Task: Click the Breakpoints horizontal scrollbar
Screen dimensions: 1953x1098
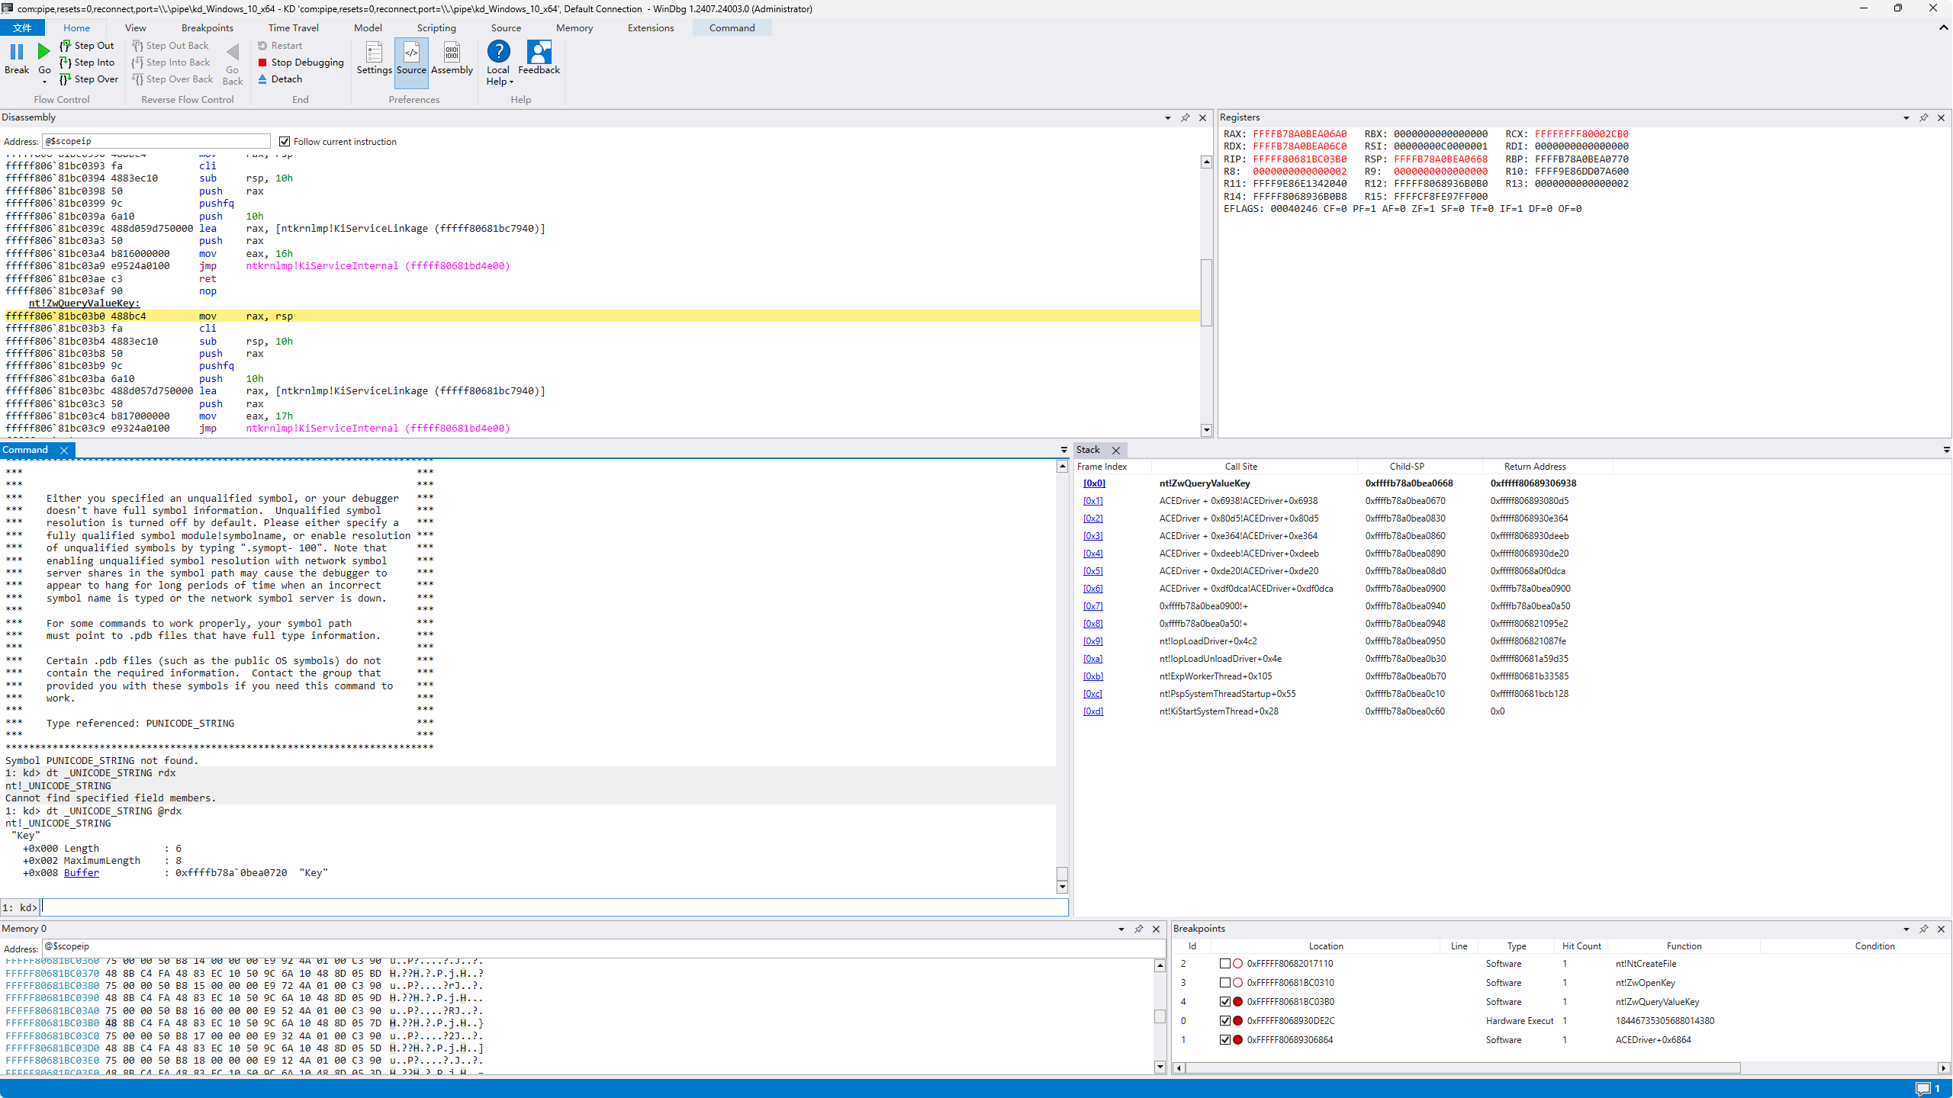Action: tap(1462, 1068)
